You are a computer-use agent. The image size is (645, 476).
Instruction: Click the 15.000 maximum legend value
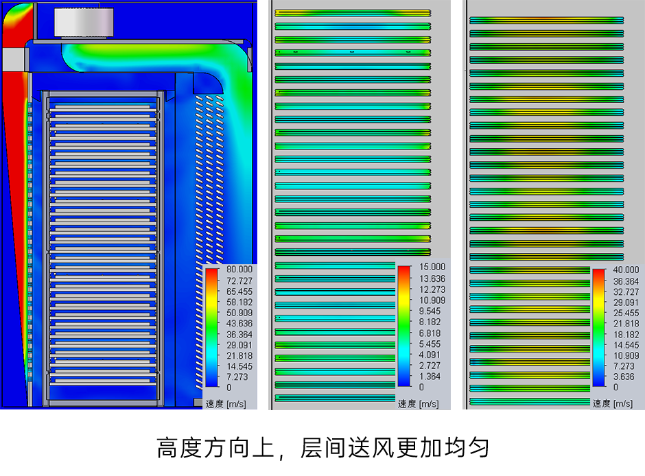430,267
